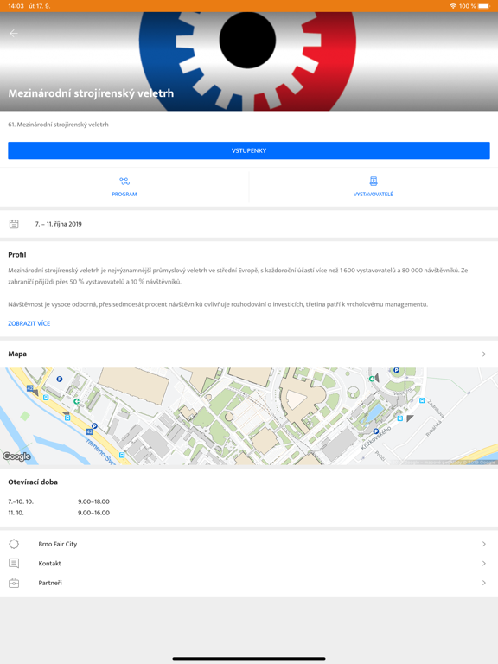The width and height of the screenshot is (498, 664).
Task: Open the VYSTAVOVATELÉ exhibitors icon
Action: [x=373, y=182]
